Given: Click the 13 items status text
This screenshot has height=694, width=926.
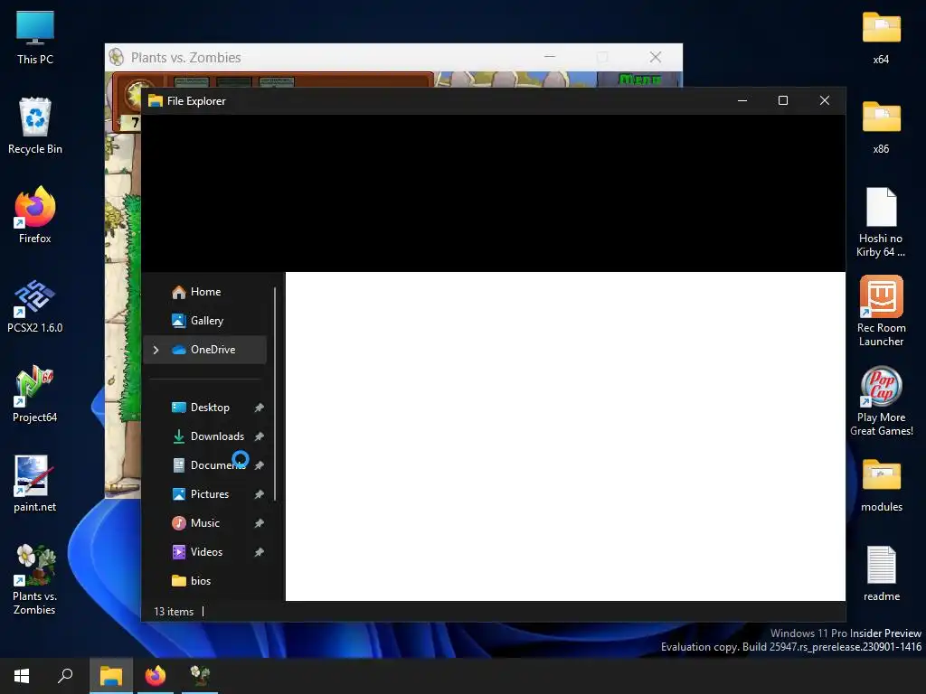Looking at the screenshot, I should tap(174, 612).
